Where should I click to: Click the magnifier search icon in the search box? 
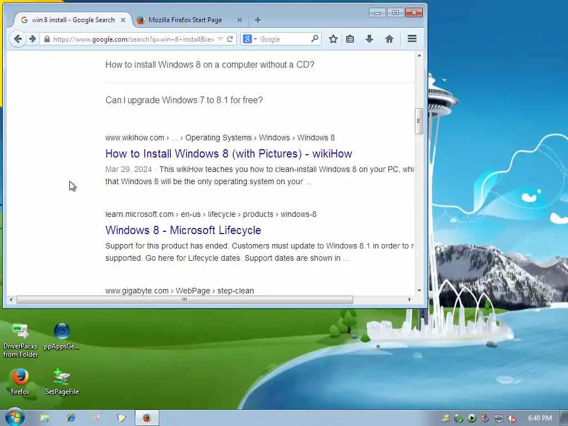[315, 39]
